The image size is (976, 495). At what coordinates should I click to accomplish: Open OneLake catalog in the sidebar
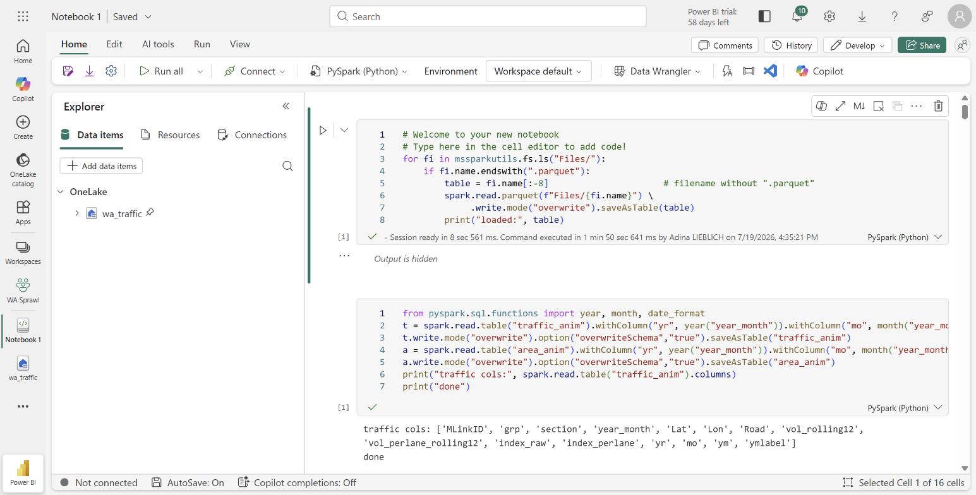pos(23,170)
